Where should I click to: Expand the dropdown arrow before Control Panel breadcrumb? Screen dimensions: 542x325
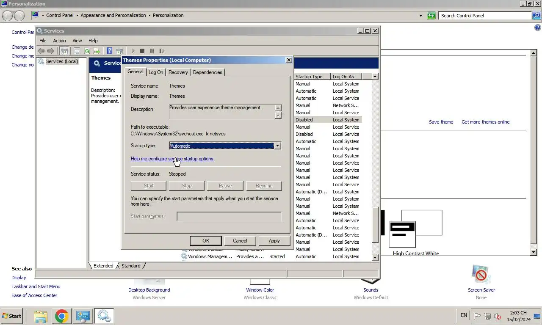click(x=43, y=15)
